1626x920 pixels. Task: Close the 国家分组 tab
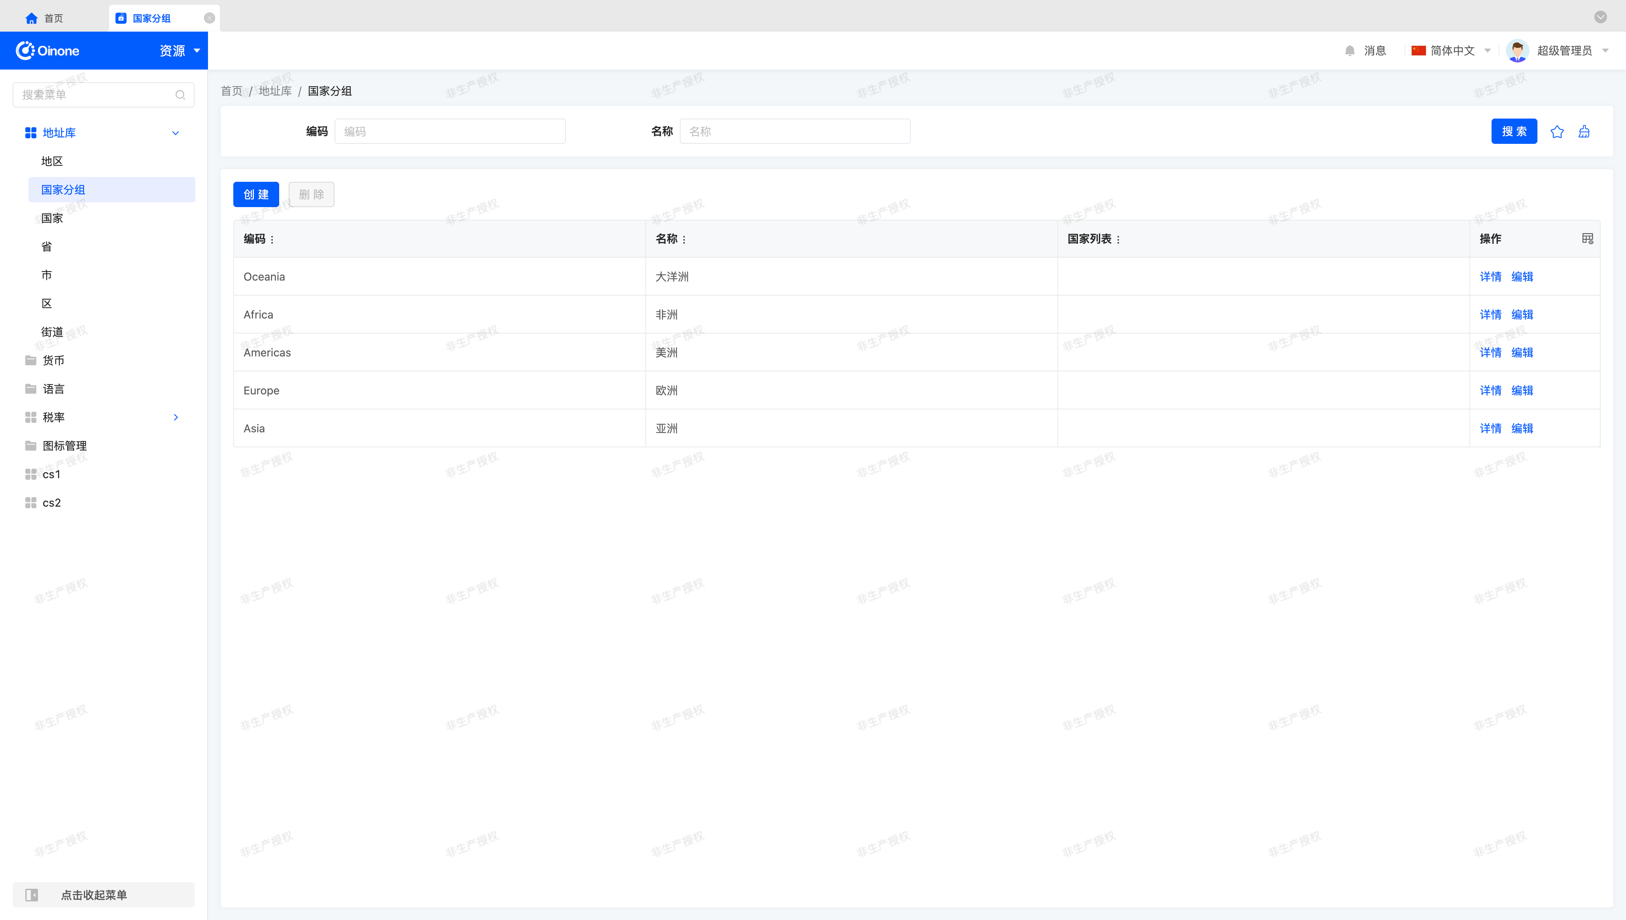(x=209, y=18)
